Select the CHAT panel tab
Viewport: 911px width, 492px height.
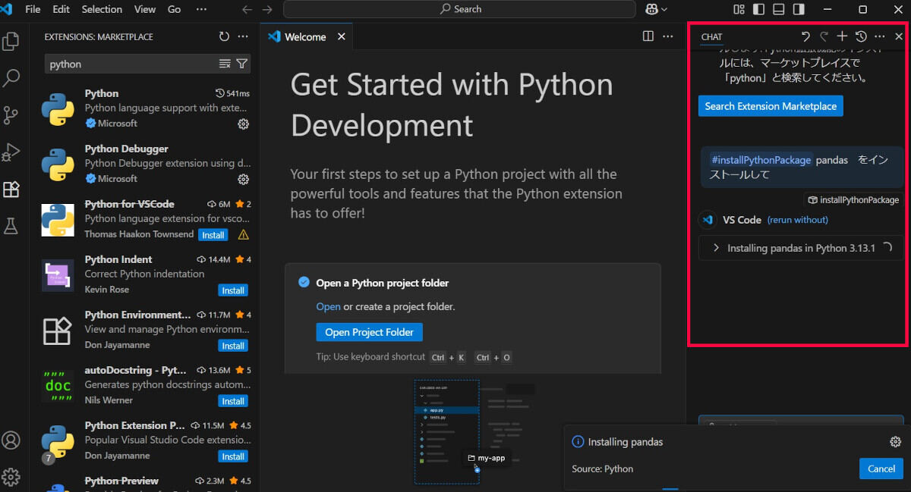click(712, 36)
